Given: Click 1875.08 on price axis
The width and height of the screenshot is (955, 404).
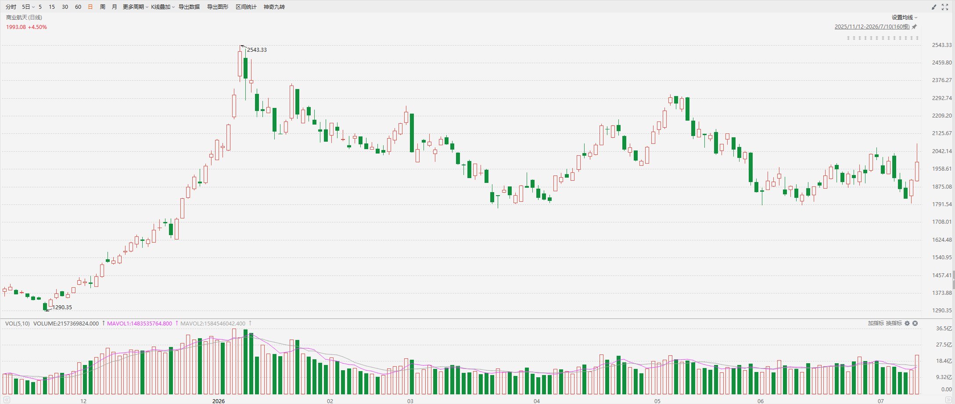Looking at the screenshot, I should pos(942,187).
